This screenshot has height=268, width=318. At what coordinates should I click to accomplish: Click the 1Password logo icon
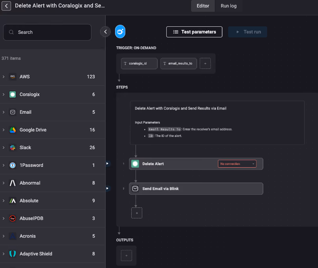click(x=13, y=165)
